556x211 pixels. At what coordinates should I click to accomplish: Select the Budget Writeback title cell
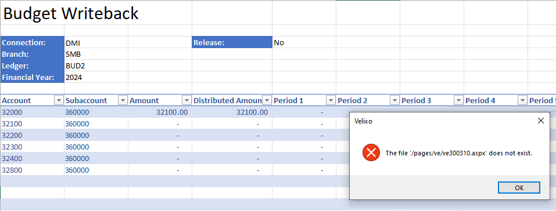71,13
